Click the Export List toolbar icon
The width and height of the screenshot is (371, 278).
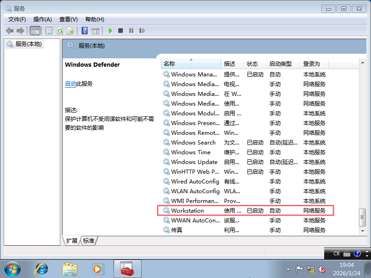[70, 31]
